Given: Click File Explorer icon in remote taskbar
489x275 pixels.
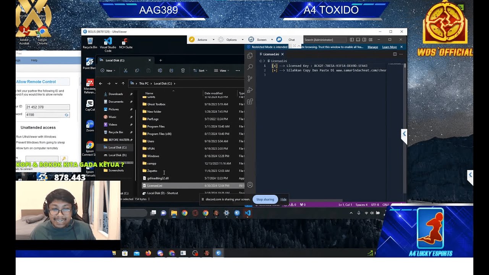Looking at the screenshot, I should click(x=174, y=213).
